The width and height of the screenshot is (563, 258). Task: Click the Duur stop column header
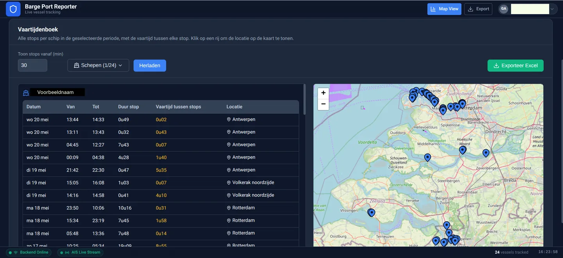[x=129, y=107]
